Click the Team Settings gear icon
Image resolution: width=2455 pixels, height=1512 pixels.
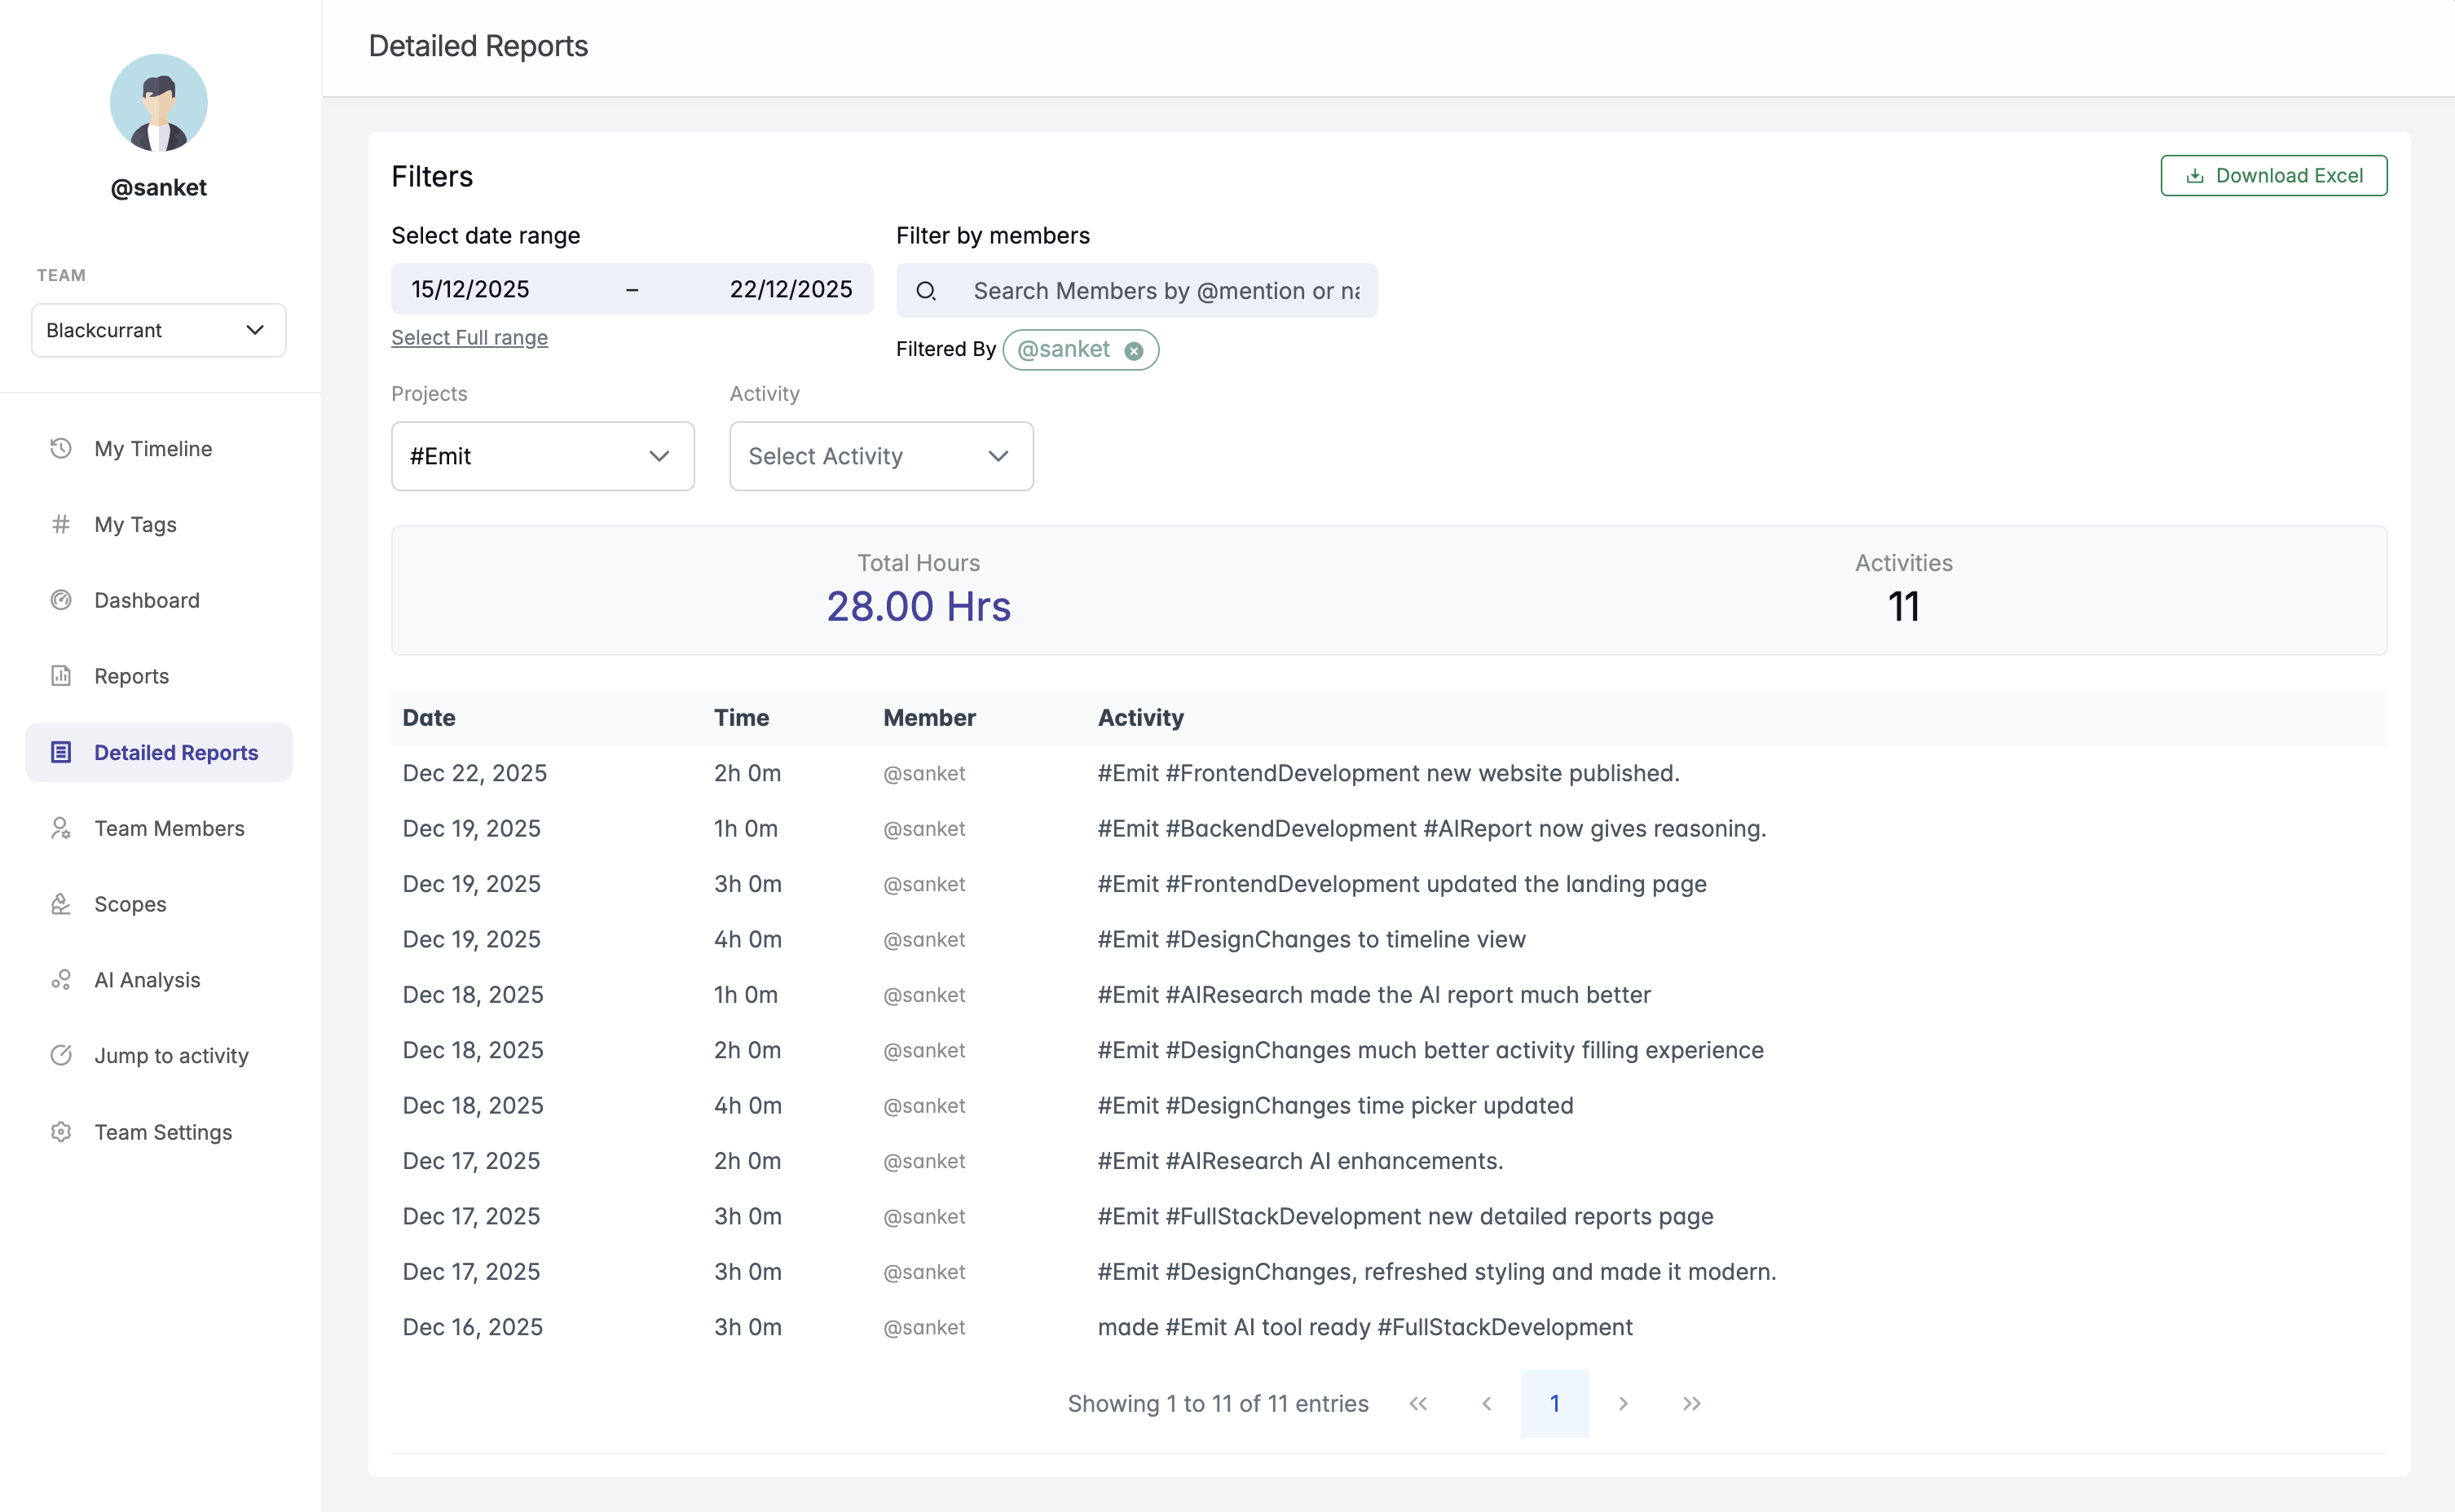(x=61, y=1132)
